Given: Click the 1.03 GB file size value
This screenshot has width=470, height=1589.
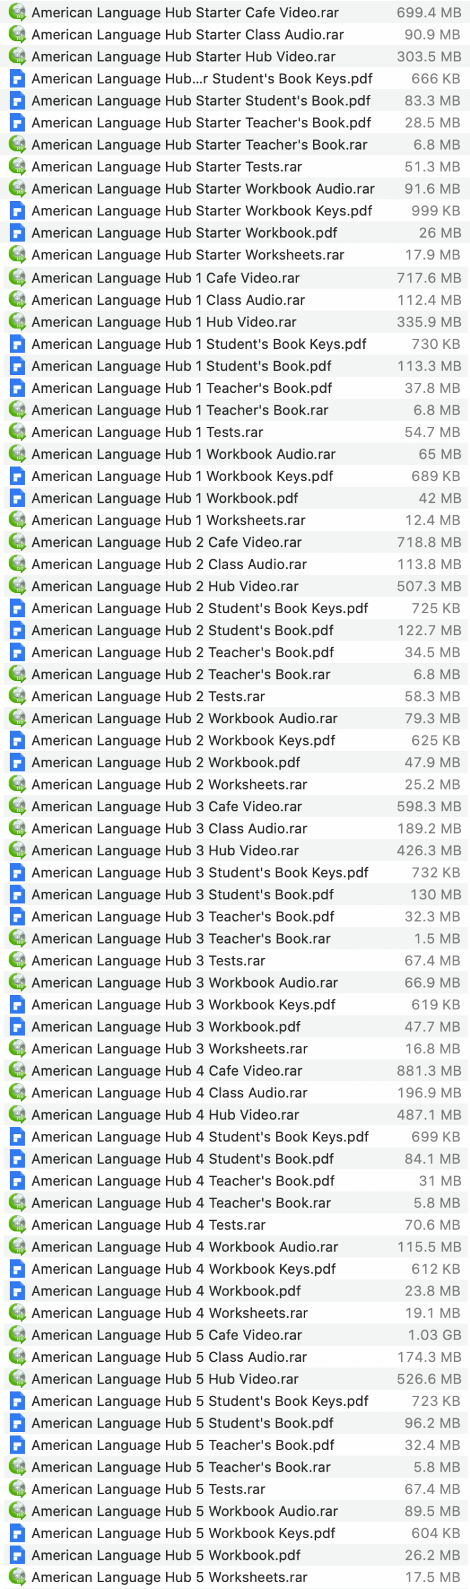Looking at the screenshot, I should (435, 1335).
